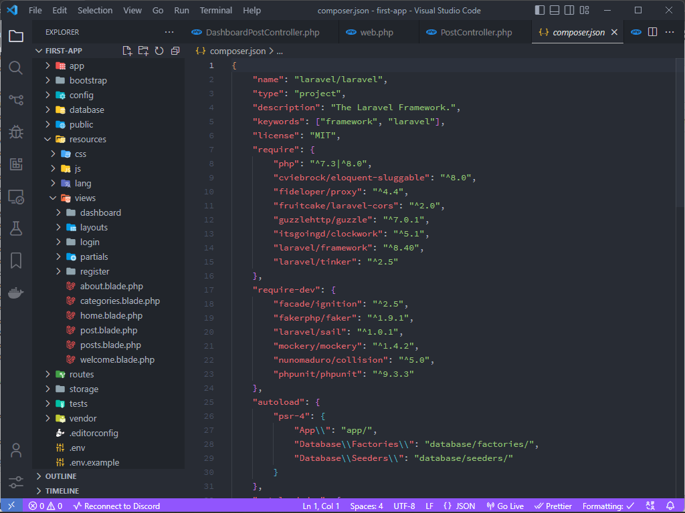Open the Source Control view
The height and width of the screenshot is (513, 685).
(x=16, y=99)
